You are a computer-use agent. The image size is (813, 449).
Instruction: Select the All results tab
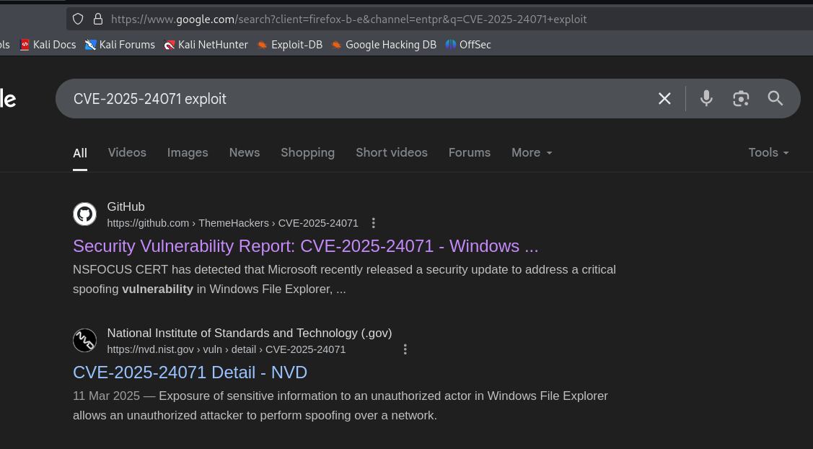80,153
